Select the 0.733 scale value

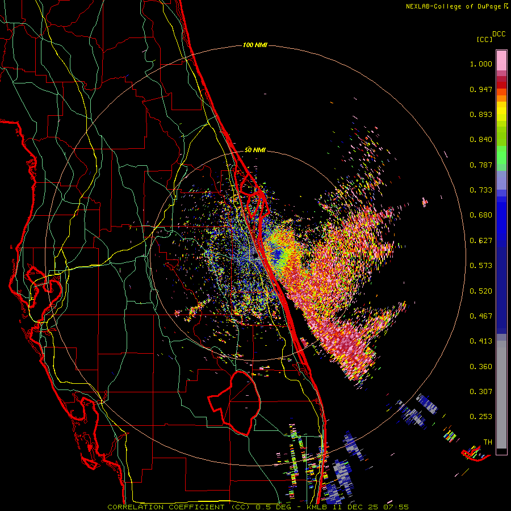(481, 190)
